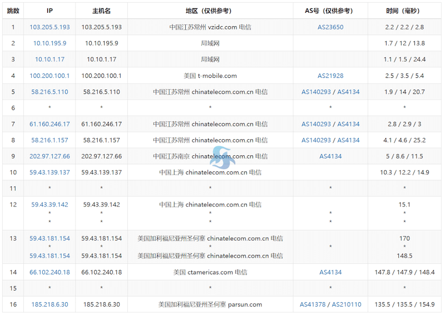Select hostname cell 103.205.5.193
The image size is (445, 315).
tap(101, 27)
